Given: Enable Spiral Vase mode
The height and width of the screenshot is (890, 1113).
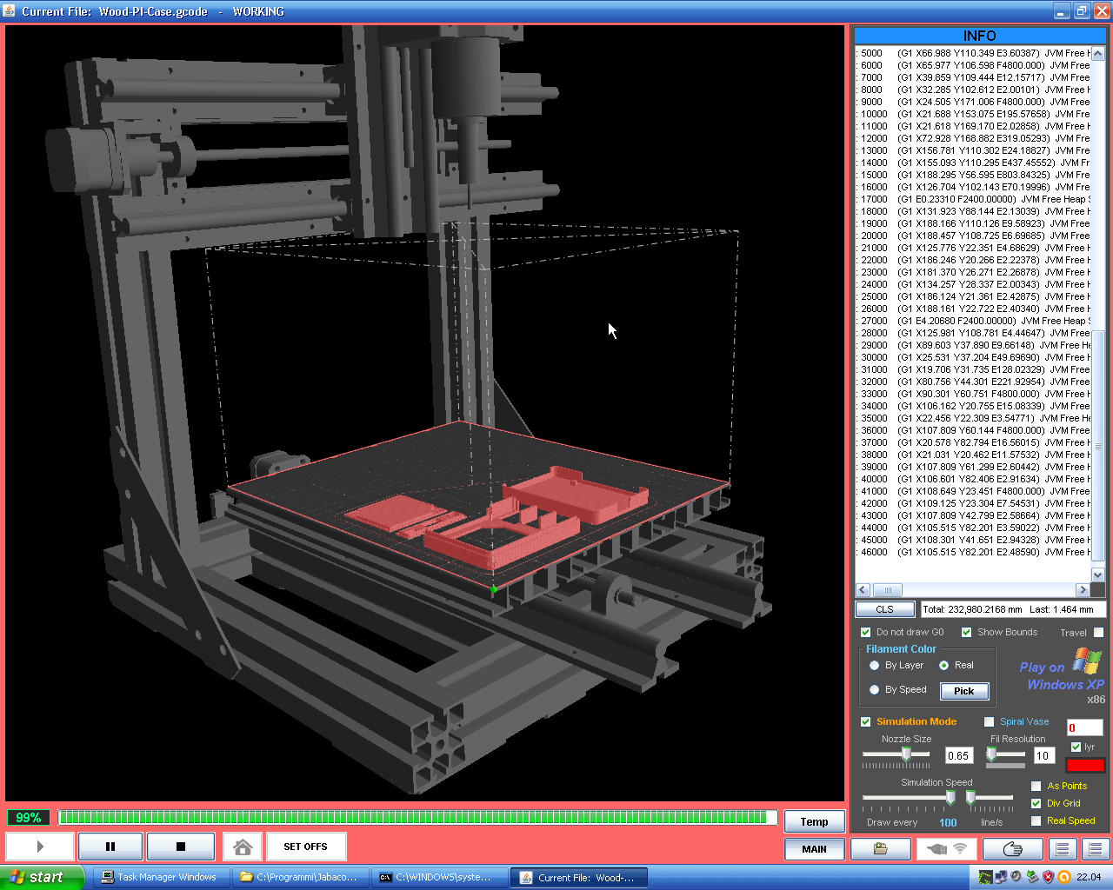Looking at the screenshot, I should point(989,721).
